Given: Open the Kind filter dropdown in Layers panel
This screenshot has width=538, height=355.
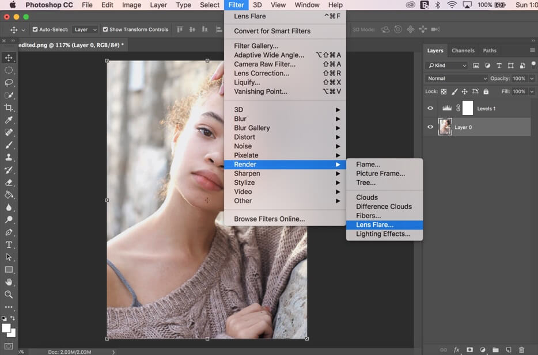Looking at the screenshot, I should (x=446, y=65).
